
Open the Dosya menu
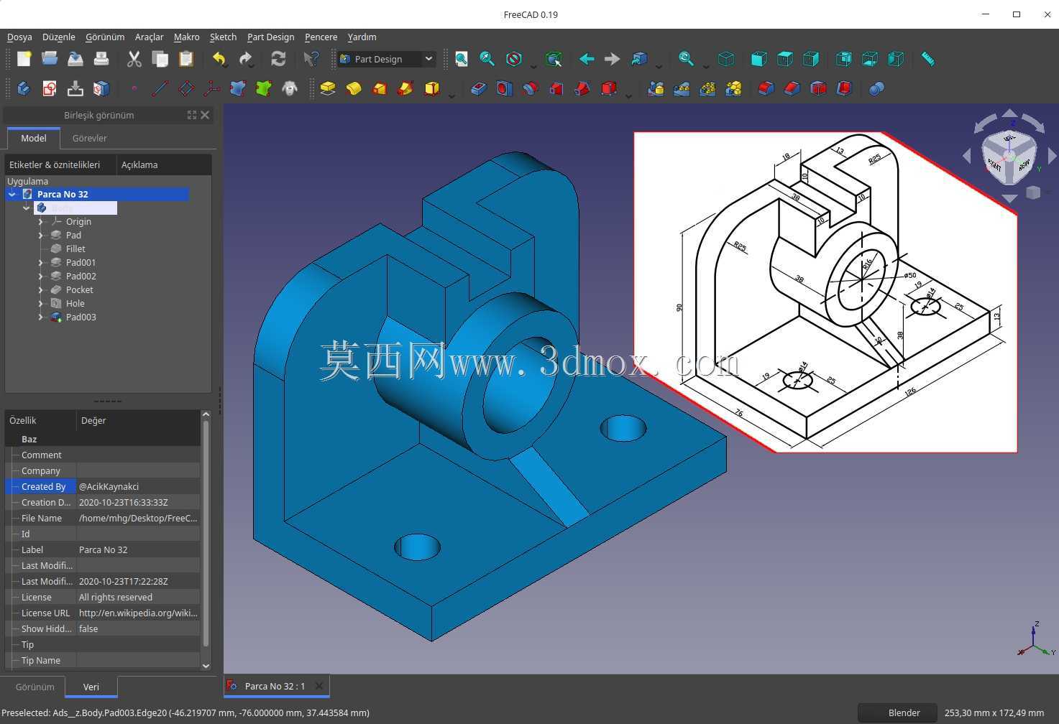[x=19, y=37]
